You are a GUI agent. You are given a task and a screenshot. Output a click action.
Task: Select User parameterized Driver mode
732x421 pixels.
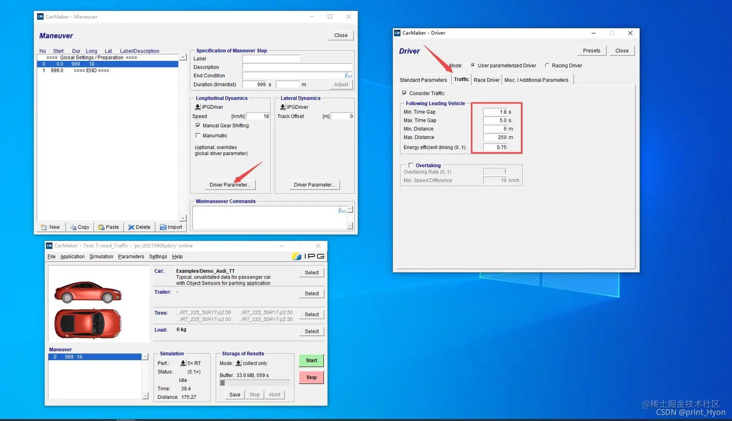(473, 65)
